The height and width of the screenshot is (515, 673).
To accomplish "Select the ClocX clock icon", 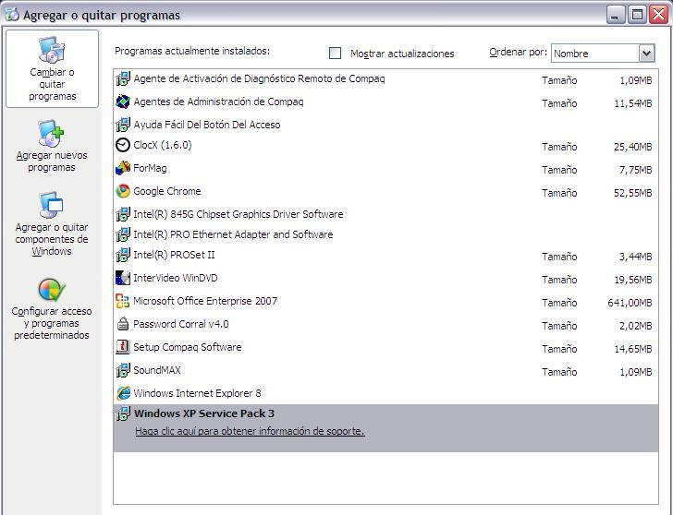I will pos(123,146).
